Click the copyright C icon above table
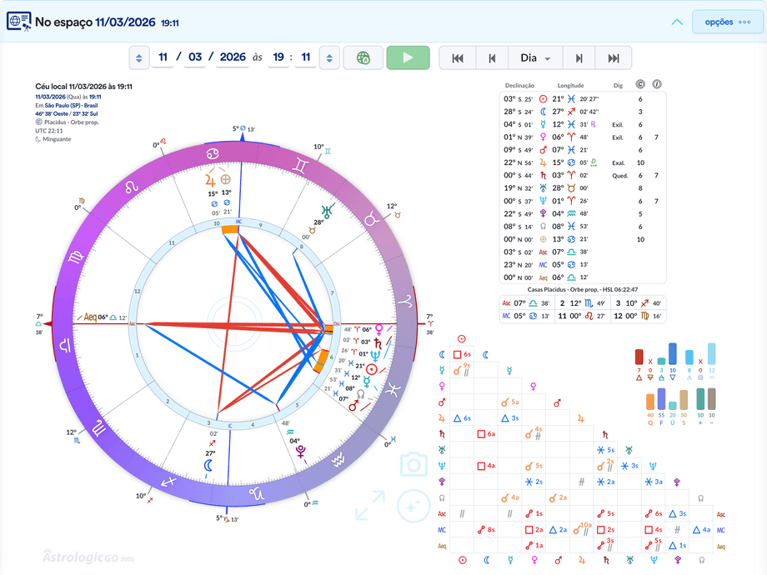The image size is (767, 575). (x=640, y=84)
